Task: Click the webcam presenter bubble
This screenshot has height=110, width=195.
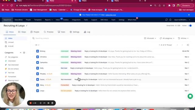Action: click(13, 94)
